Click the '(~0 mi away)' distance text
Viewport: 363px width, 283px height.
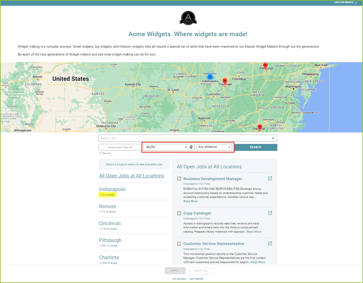(108, 195)
